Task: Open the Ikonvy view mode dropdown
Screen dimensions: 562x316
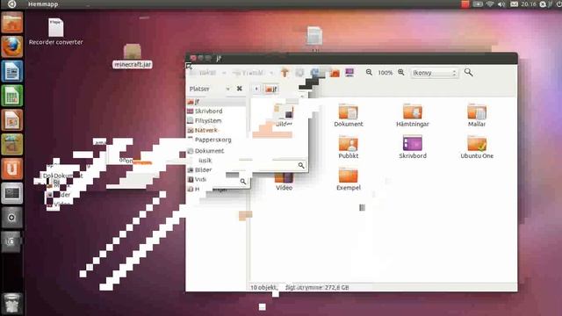Action: [x=434, y=73]
